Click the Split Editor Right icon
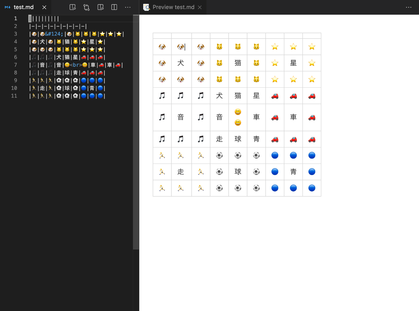This screenshot has width=419, height=311. [x=114, y=7]
